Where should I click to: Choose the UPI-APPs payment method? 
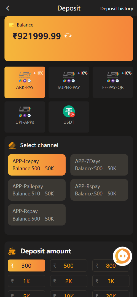[25, 117]
